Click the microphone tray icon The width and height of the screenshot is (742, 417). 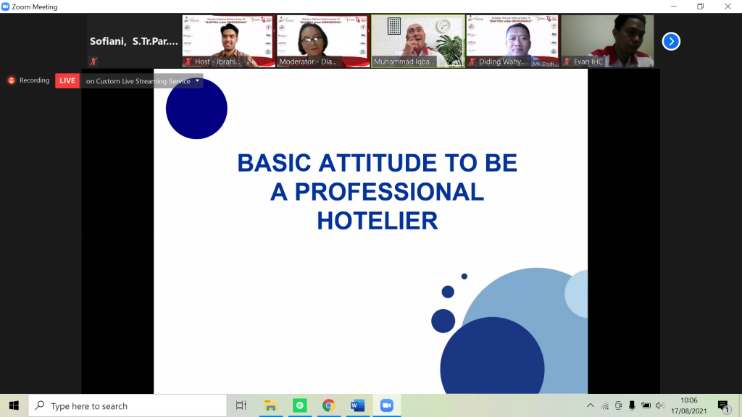632,405
